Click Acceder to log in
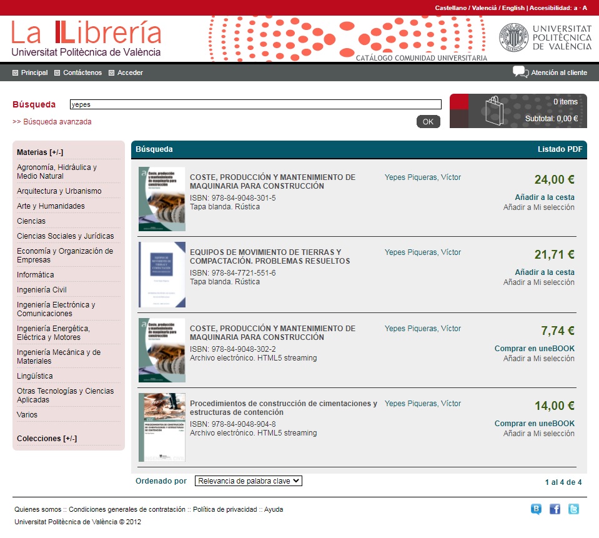The image size is (599, 538). pos(130,73)
